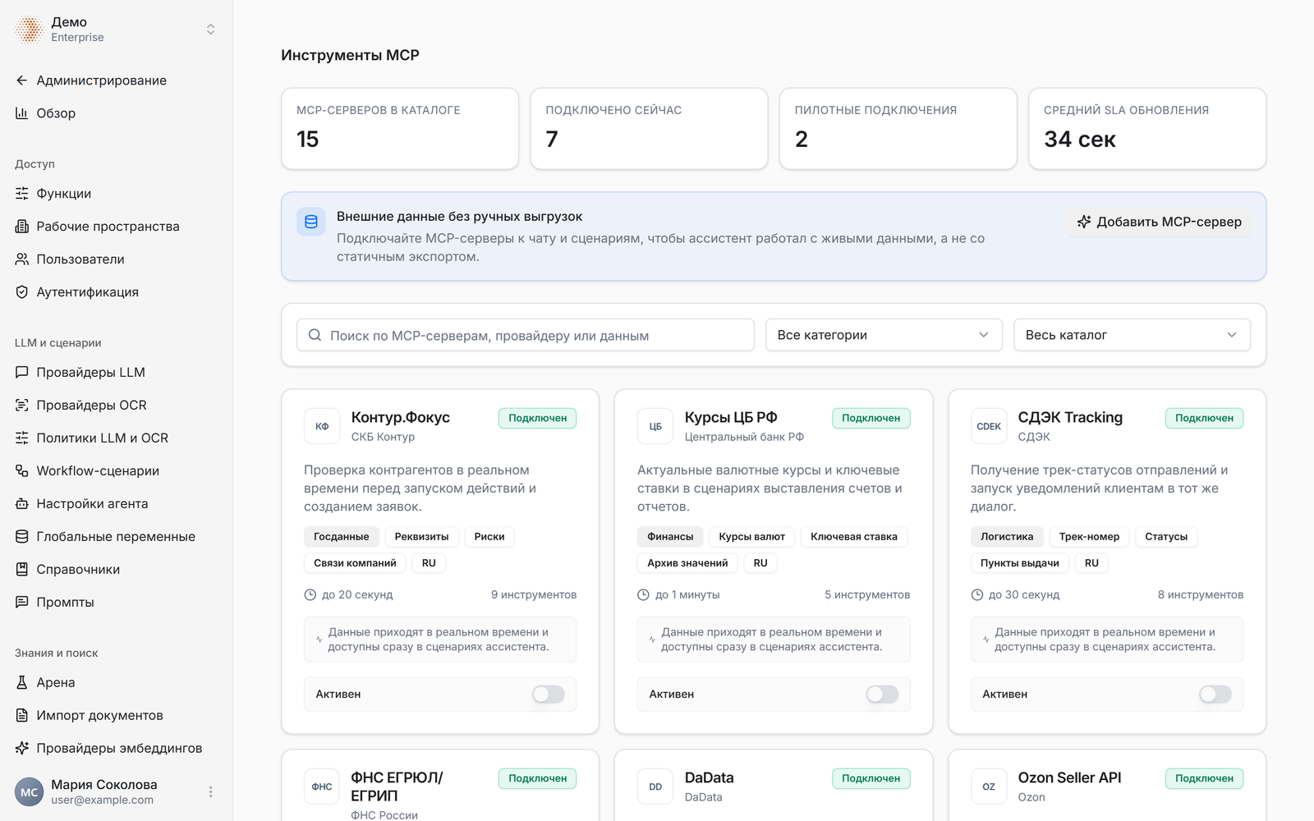Click the DD logo of DaData
This screenshot has height=821, width=1314.
655,787
